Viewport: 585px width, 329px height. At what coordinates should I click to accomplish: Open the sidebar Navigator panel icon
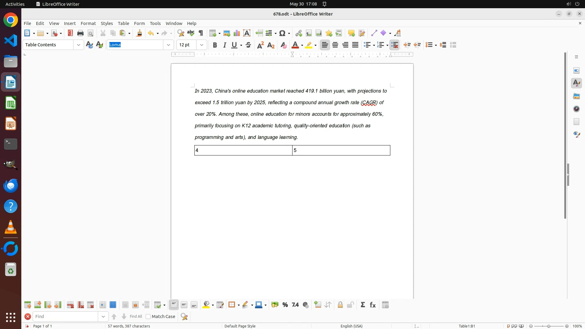(576, 109)
